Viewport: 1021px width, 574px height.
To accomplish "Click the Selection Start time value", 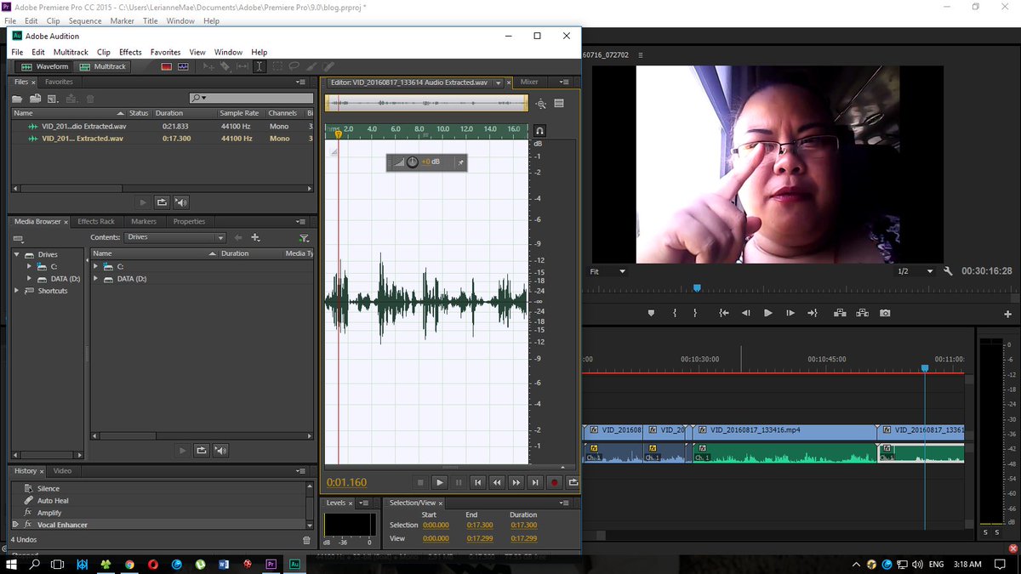I will (435, 526).
